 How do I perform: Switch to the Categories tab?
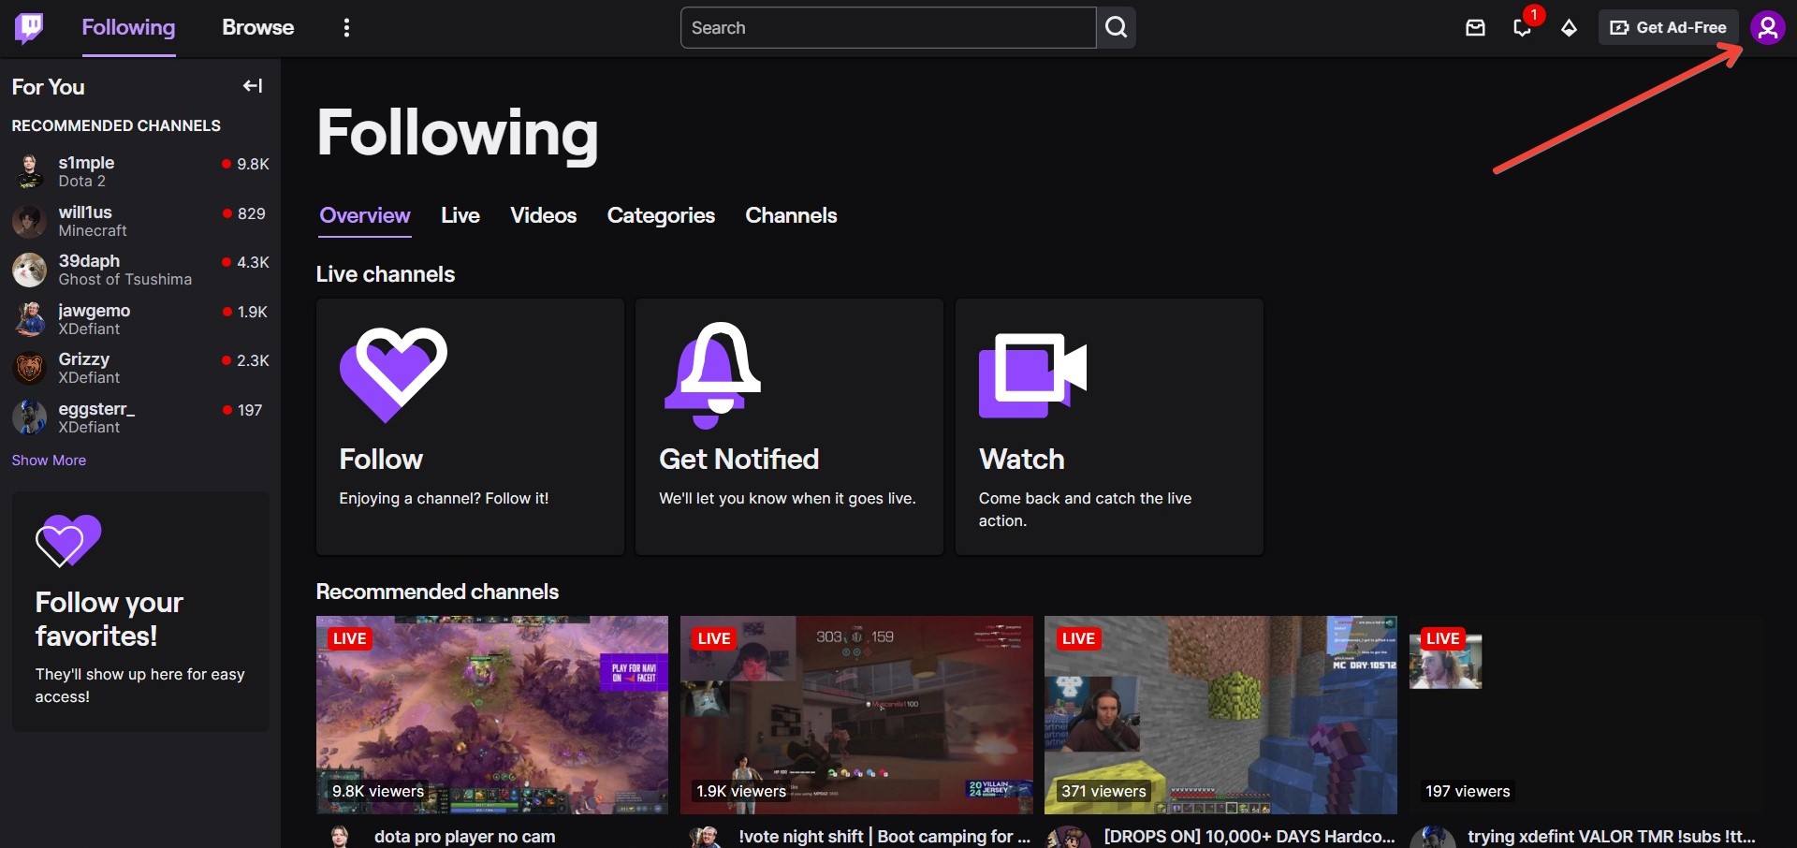tap(661, 215)
